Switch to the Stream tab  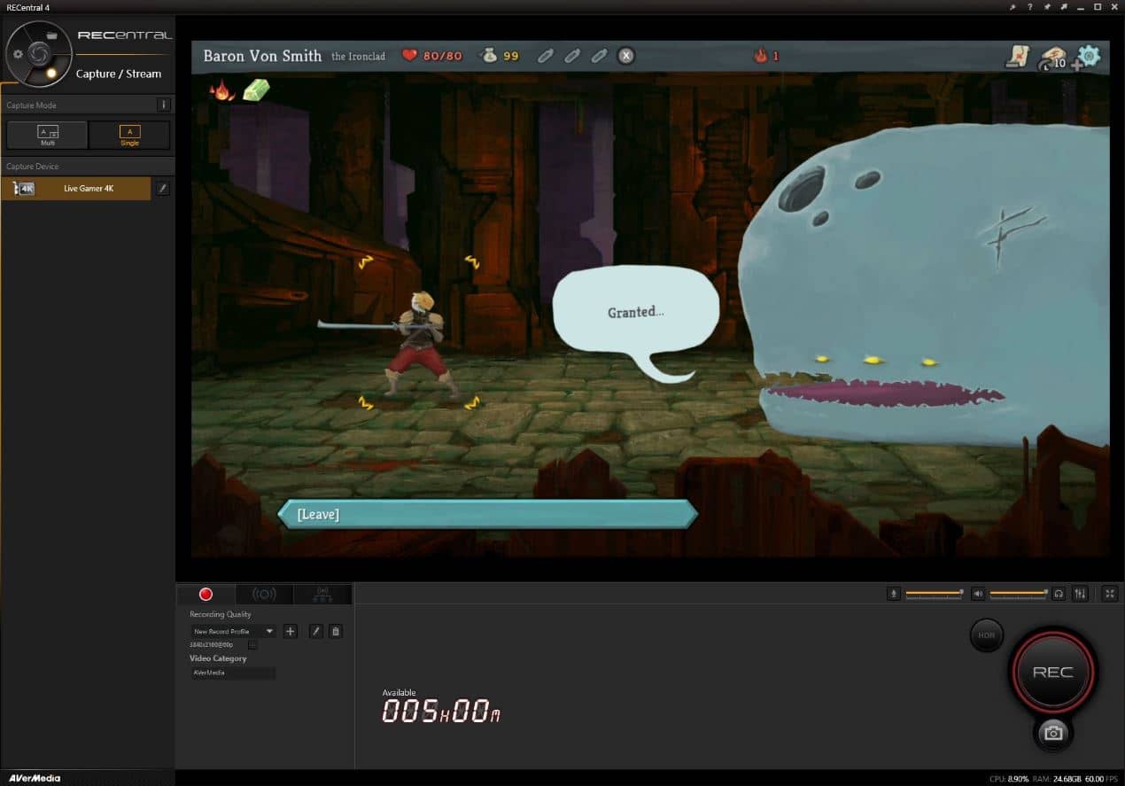pos(264,594)
